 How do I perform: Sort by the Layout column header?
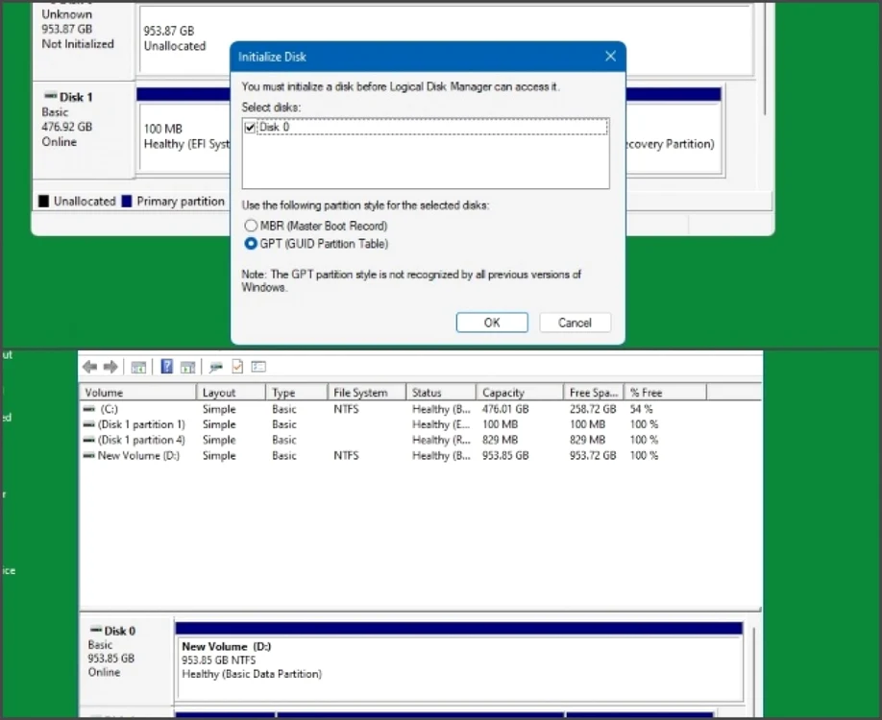(231, 393)
